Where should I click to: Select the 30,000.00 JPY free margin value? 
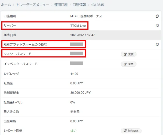[80, 92]
